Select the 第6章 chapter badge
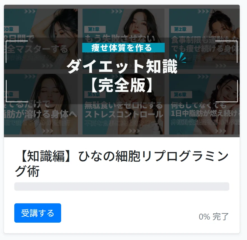 (x=181, y=94)
